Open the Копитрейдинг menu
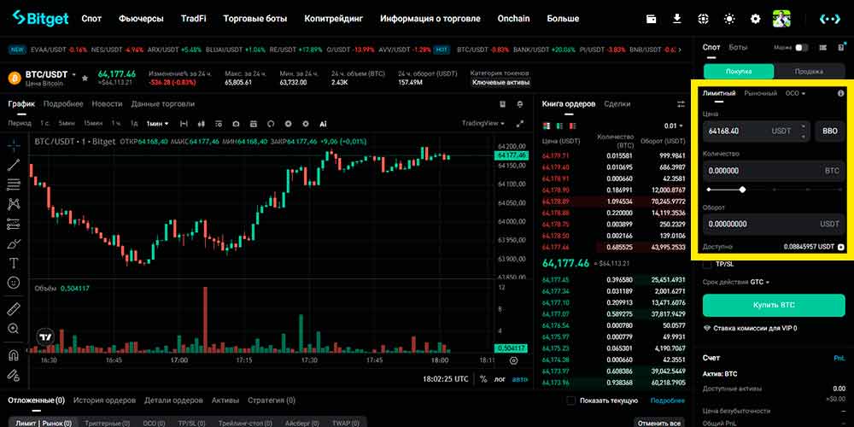Viewport: 854px width, 427px height. pos(334,19)
